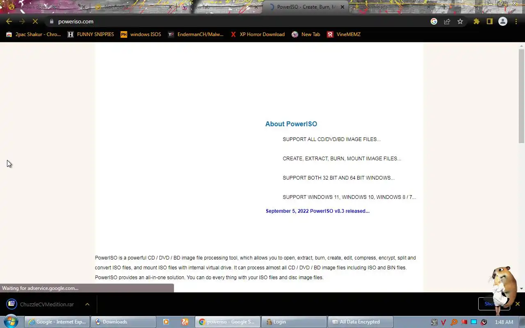This screenshot has height=328, width=525.
Task: Click the About PowerISO heading
Action: [x=291, y=124]
